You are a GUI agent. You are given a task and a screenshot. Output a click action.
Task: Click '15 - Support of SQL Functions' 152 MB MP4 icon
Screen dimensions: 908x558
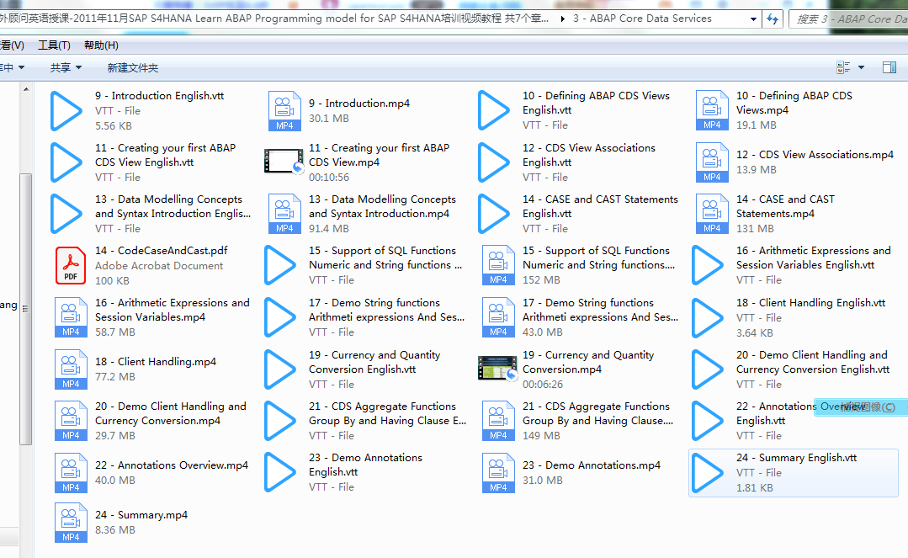tap(498, 265)
